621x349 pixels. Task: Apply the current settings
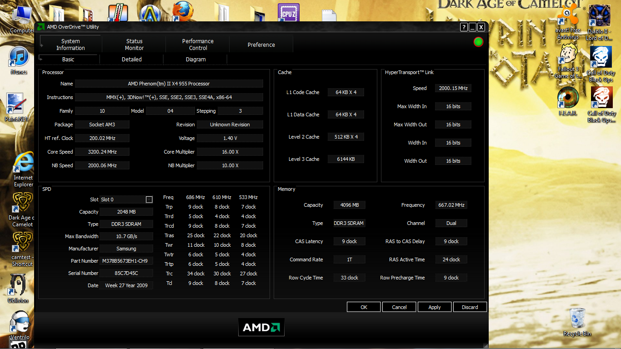click(434, 307)
